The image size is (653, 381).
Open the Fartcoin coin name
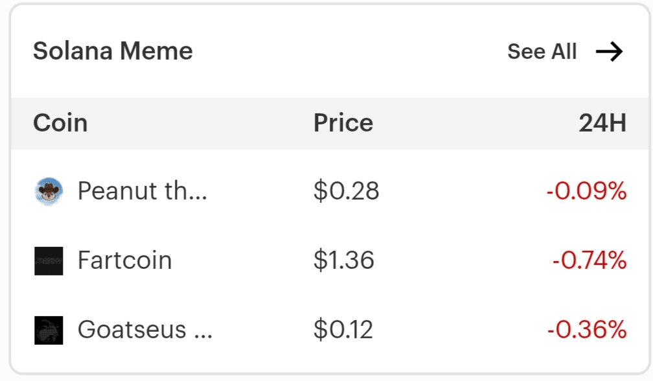pos(125,260)
